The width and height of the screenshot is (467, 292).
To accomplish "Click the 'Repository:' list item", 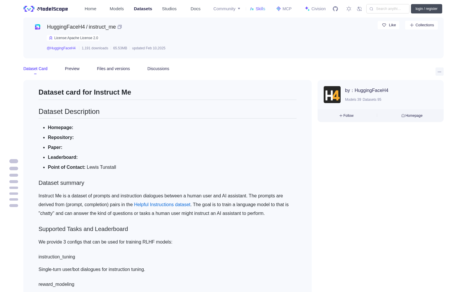I will pos(61,138).
